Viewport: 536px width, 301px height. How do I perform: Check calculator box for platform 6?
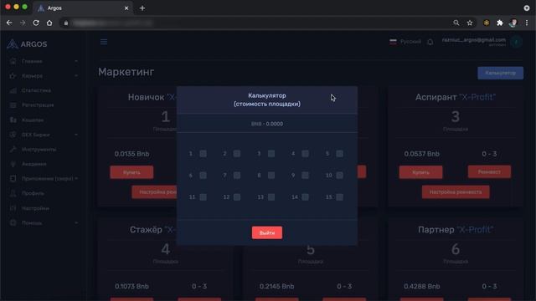tap(203, 176)
